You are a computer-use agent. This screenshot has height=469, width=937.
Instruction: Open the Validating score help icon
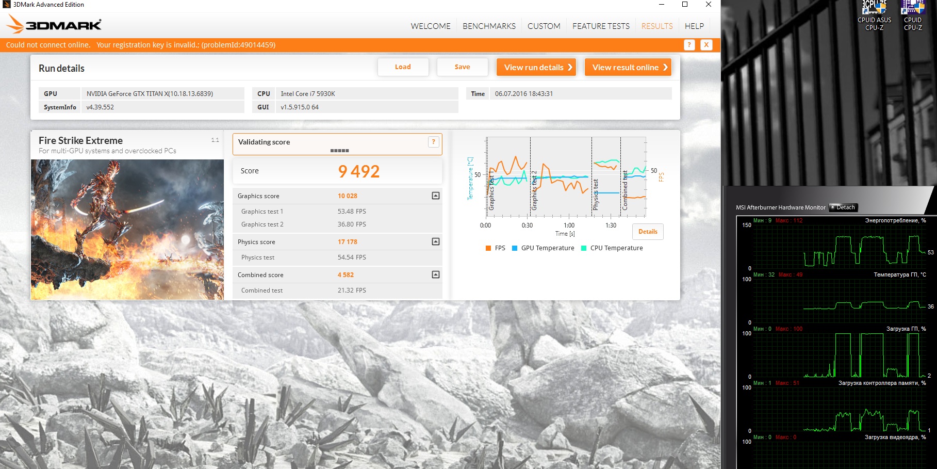click(x=433, y=142)
